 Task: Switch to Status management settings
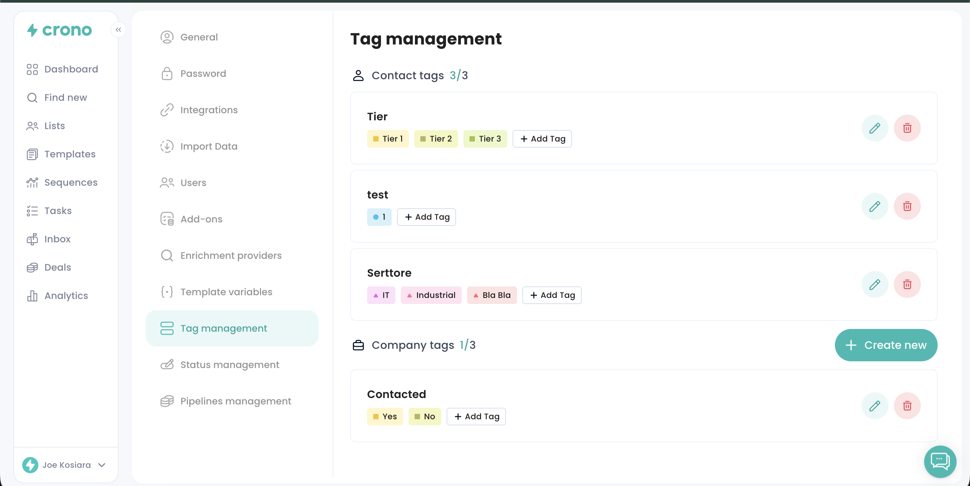(x=229, y=365)
